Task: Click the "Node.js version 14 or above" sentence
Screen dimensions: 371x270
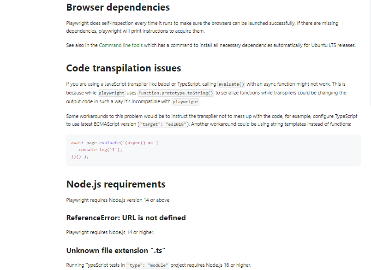Action: pyautogui.click(x=118, y=200)
